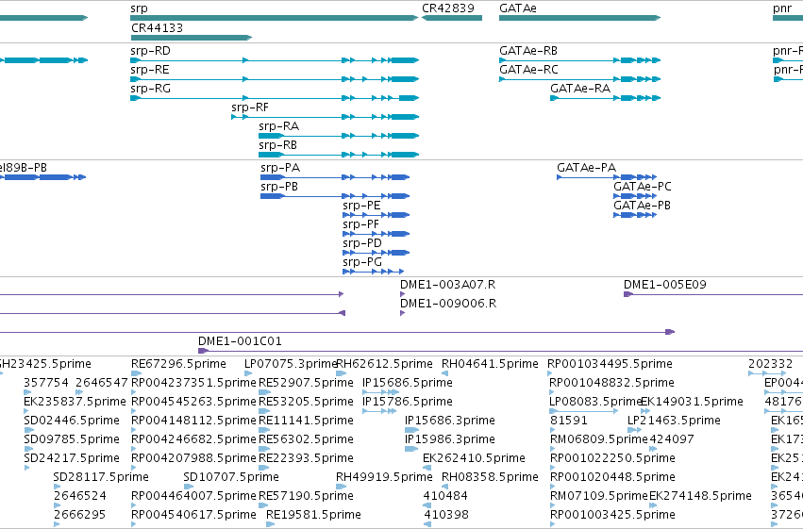Select the srp gene bar
The image size is (803, 529).
pos(275,18)
